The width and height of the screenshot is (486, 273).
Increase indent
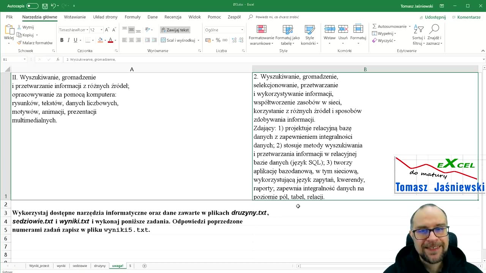click(x=154, y=40)
